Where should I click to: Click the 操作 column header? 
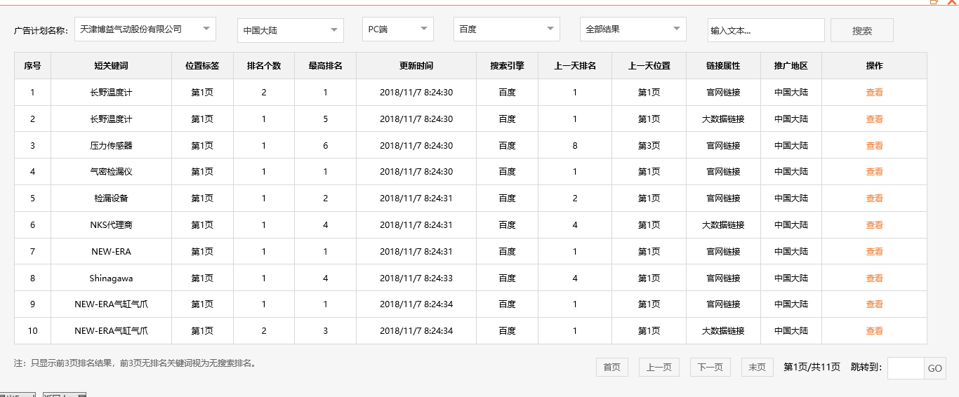874,66
